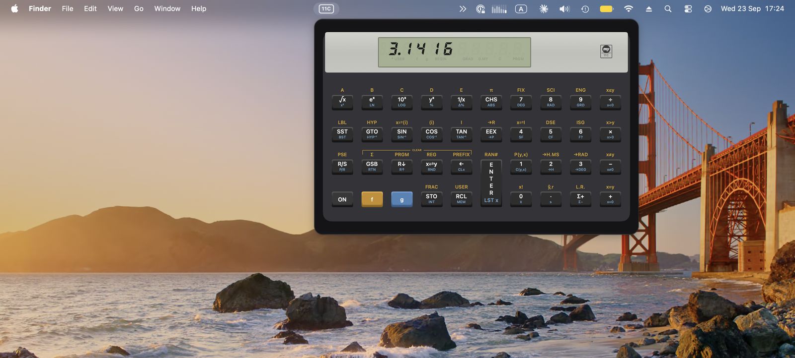Click the backspace arrow CLx key

pos(462,166)
